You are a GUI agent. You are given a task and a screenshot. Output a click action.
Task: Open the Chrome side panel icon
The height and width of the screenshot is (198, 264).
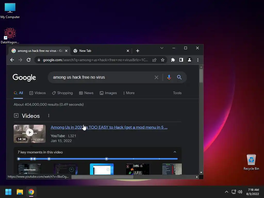(x=181, y=60)
